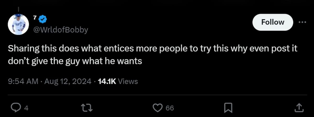Click the 14.1K view count number
Image resolution: width=314 pixels, height=117 pixels.
pyautogui.click(x=106, y=81)
